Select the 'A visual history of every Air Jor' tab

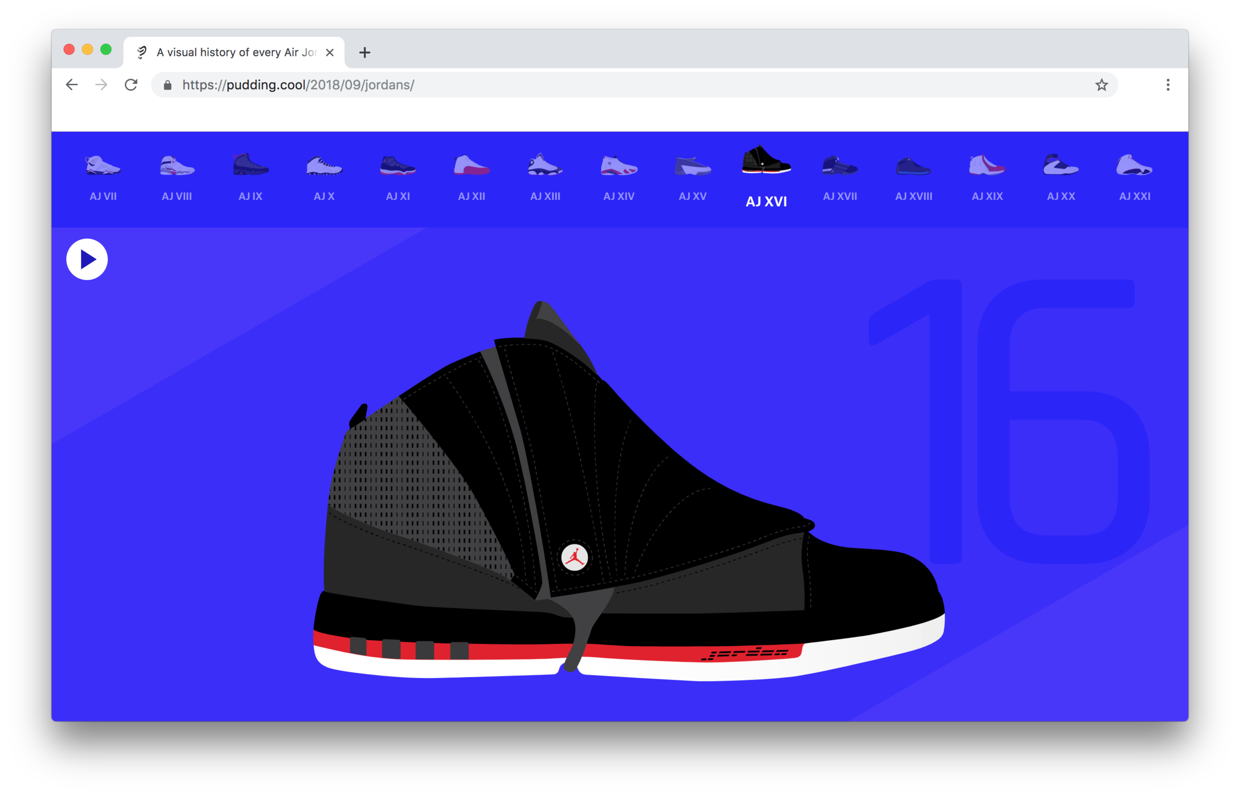234,52
